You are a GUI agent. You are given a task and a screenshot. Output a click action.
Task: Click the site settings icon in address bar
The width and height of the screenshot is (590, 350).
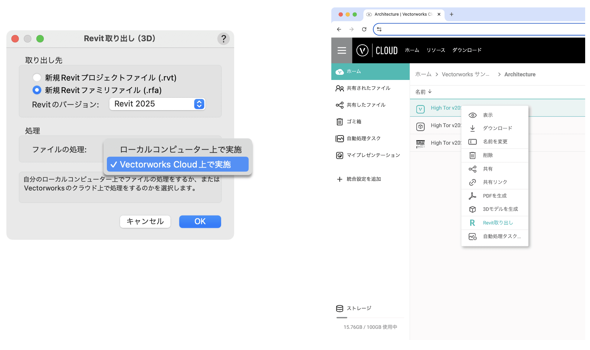tap(379, 29)
